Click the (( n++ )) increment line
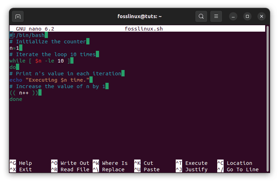This screenshot has height=183, width=279. [x=23, y=93]
